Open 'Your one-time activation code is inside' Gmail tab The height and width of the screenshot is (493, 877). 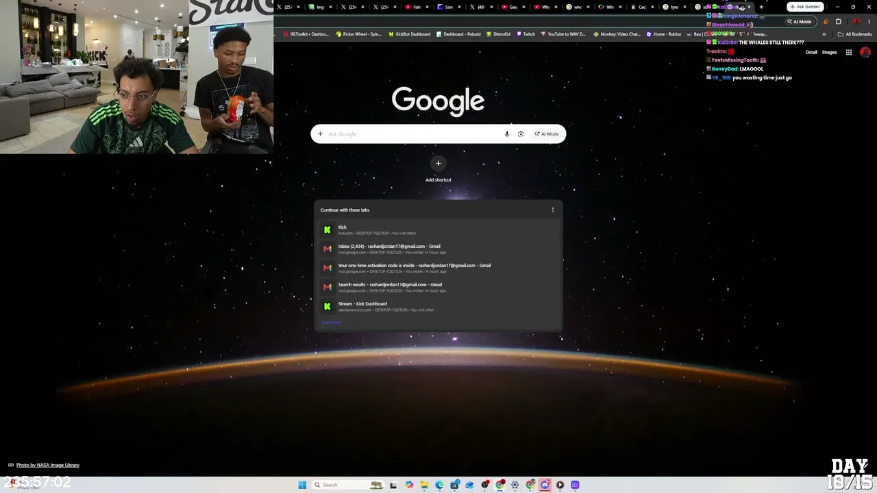coord(438,268)
